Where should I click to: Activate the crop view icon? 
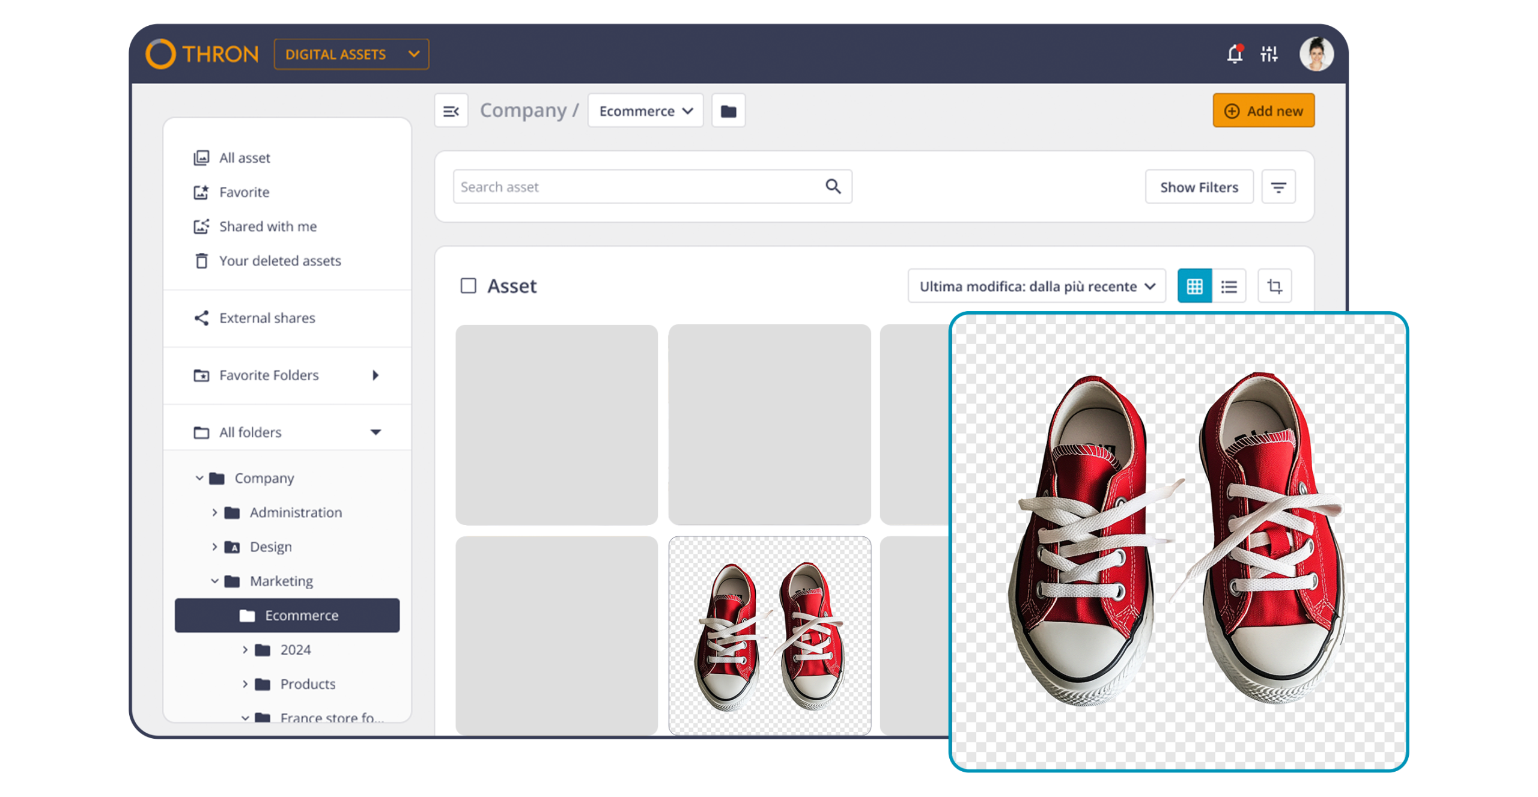coord(1275,286)
